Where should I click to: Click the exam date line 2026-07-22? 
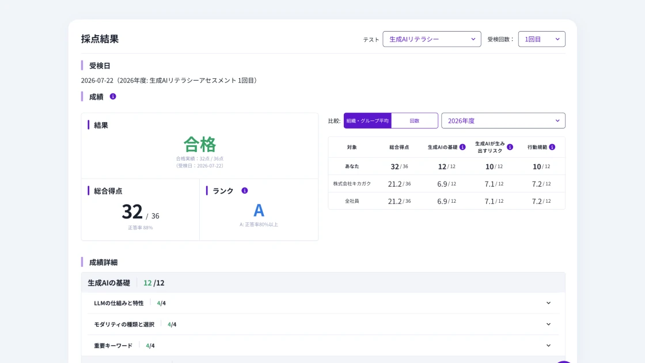170,80
